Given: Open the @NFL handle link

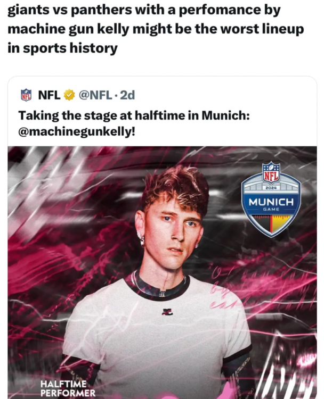Looking at the screenshot, I should click(x=95, y=95).
